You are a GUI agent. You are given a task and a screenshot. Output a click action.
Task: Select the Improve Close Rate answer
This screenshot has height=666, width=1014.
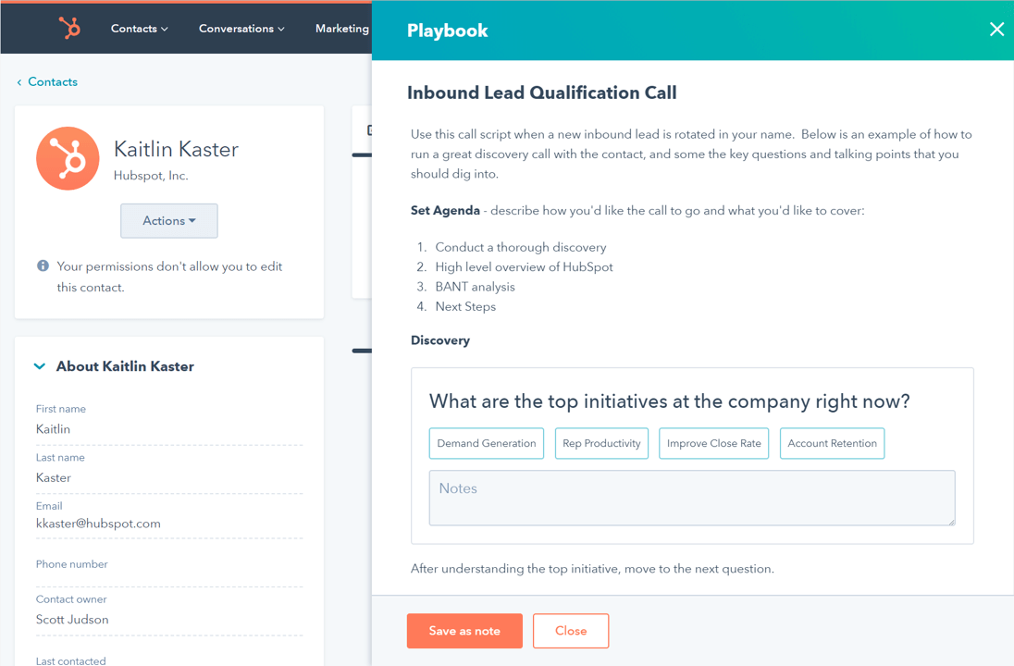tap(713, 443)
